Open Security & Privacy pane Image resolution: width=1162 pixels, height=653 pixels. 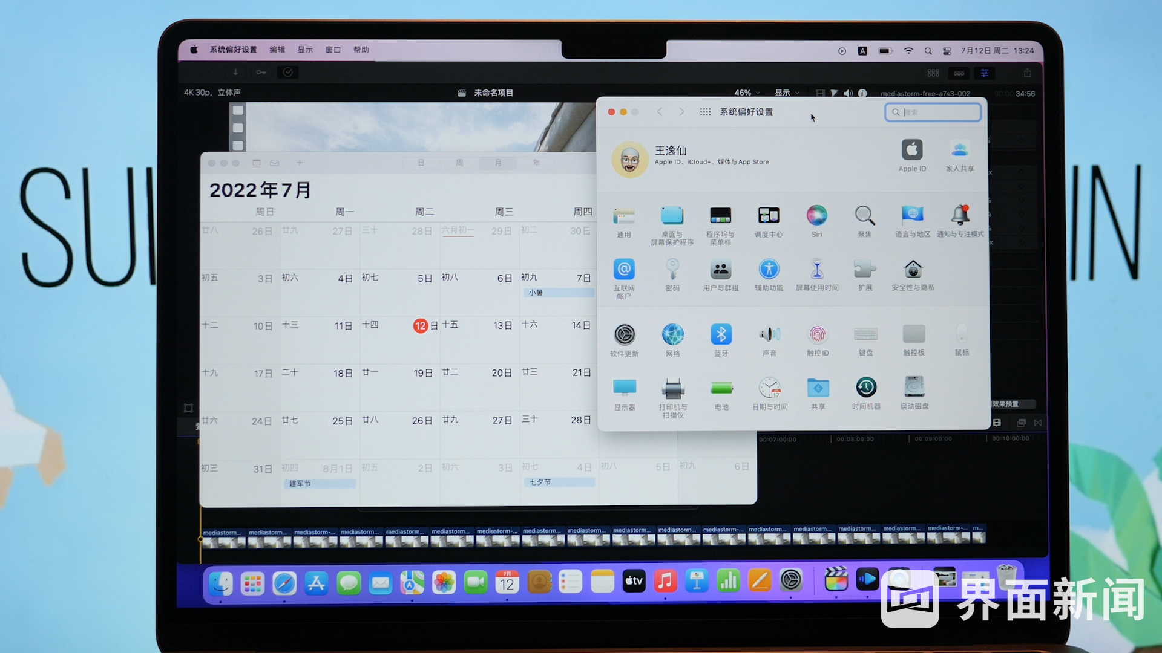click(x=913, y=270)
